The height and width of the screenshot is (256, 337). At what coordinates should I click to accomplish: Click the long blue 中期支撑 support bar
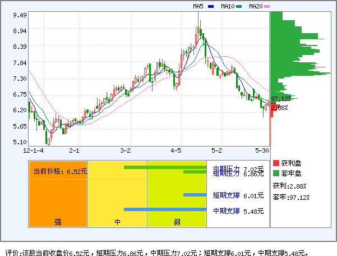pos(165,210)
